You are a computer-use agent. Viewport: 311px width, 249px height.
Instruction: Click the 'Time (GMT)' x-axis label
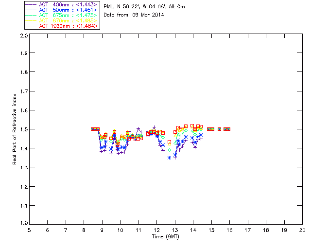(x=165, y=237)
